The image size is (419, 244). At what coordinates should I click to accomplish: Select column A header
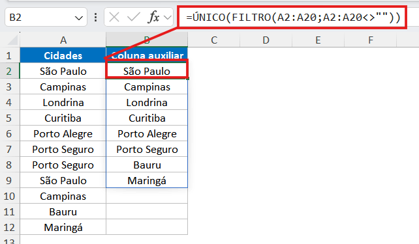click(63, 40)
